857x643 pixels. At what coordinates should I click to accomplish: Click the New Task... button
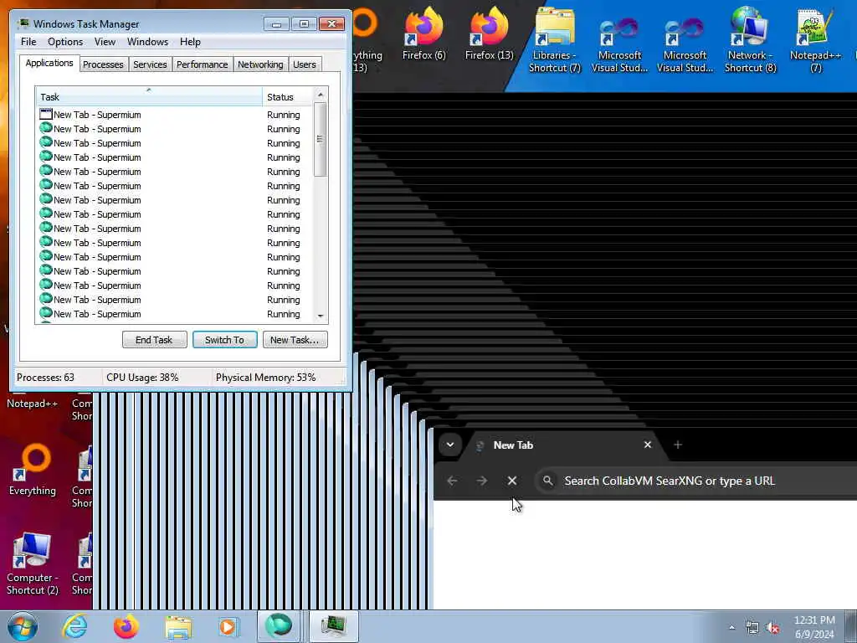click(x=295, y=340)
